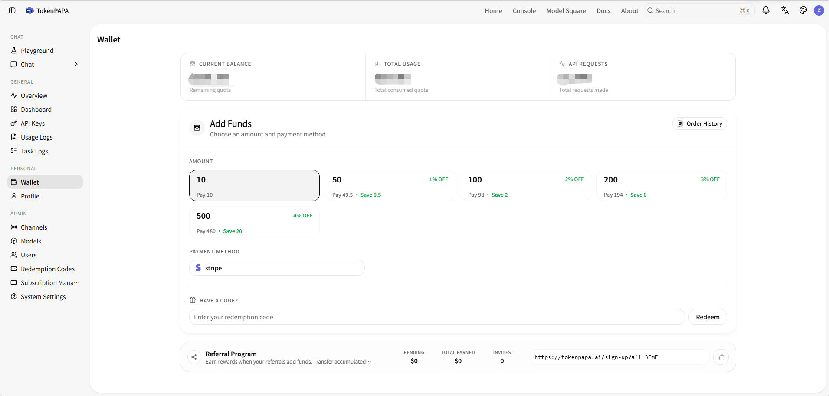The width and height of the screenshot is (829, 396).
Task: Toggle the sidebar panel icon
Action: [x=12, y=10]
